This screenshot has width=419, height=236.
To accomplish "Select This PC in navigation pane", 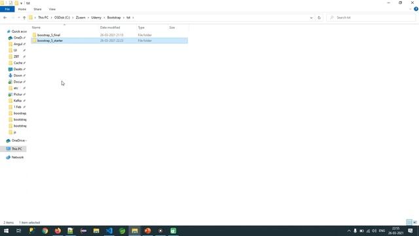I will tap(14, 149).
